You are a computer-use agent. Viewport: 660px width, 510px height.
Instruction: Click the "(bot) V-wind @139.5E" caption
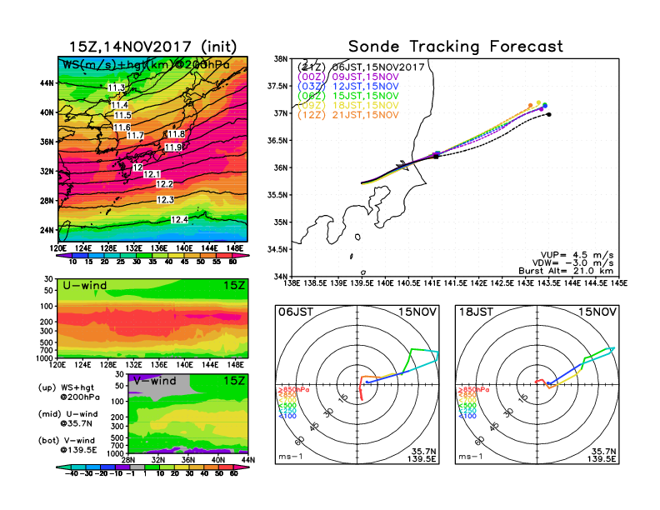pyautogui.click(x=67, y=445)
